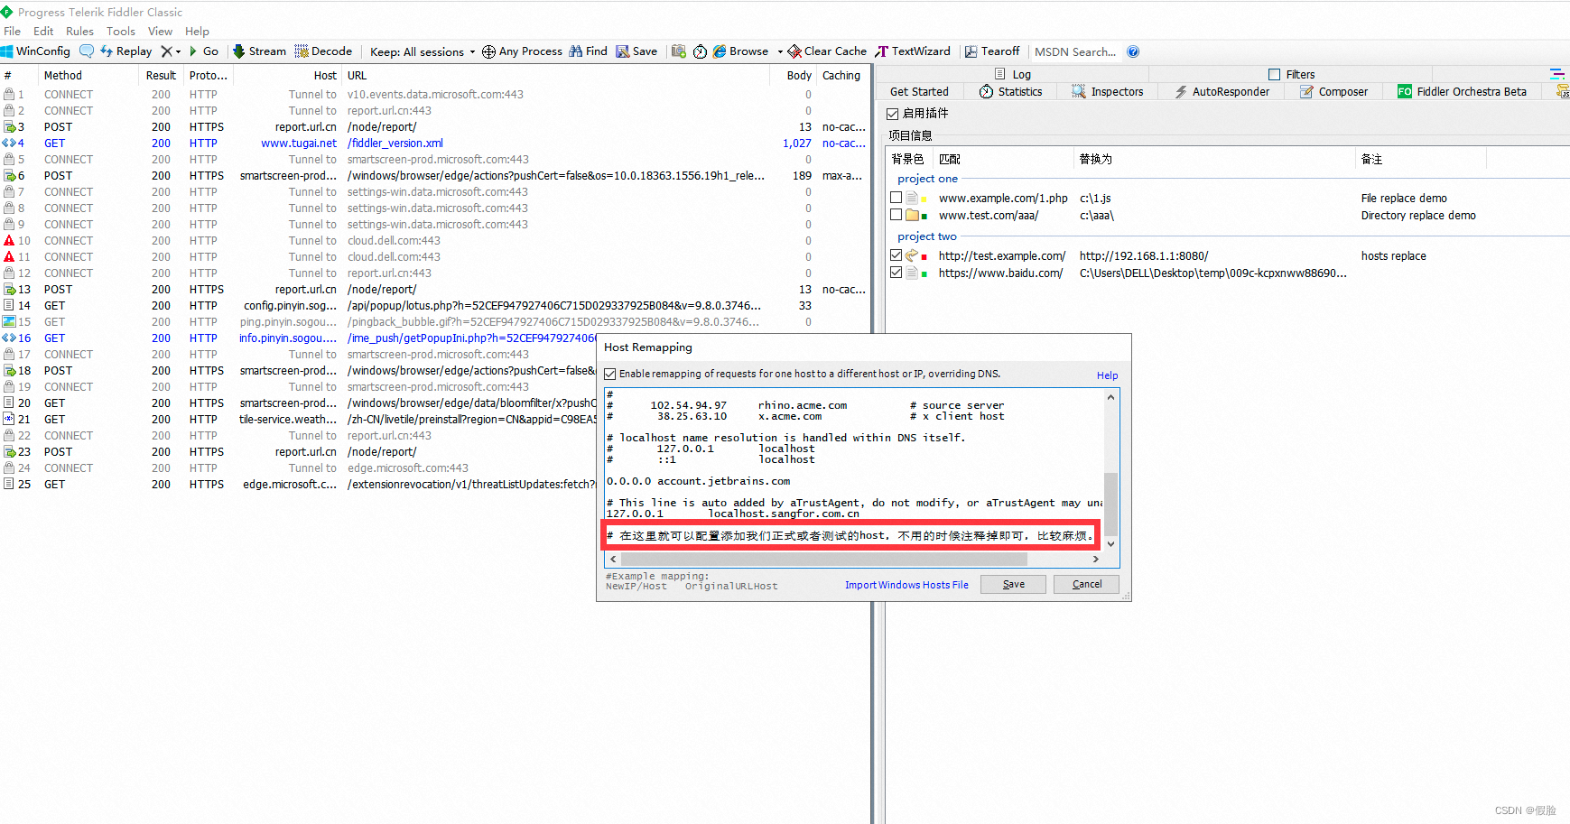Click the Go resume button
The width and height of the screenshot is (1570, 824).
pos(204,51)
